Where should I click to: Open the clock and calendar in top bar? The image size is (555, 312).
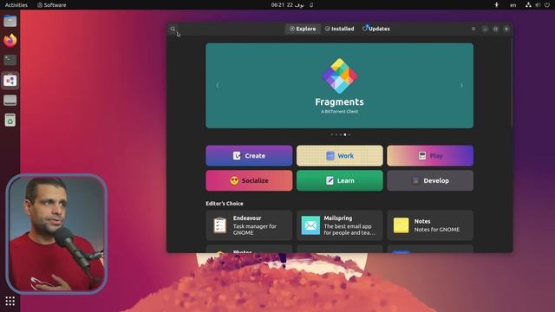click(x=287, y=5)
